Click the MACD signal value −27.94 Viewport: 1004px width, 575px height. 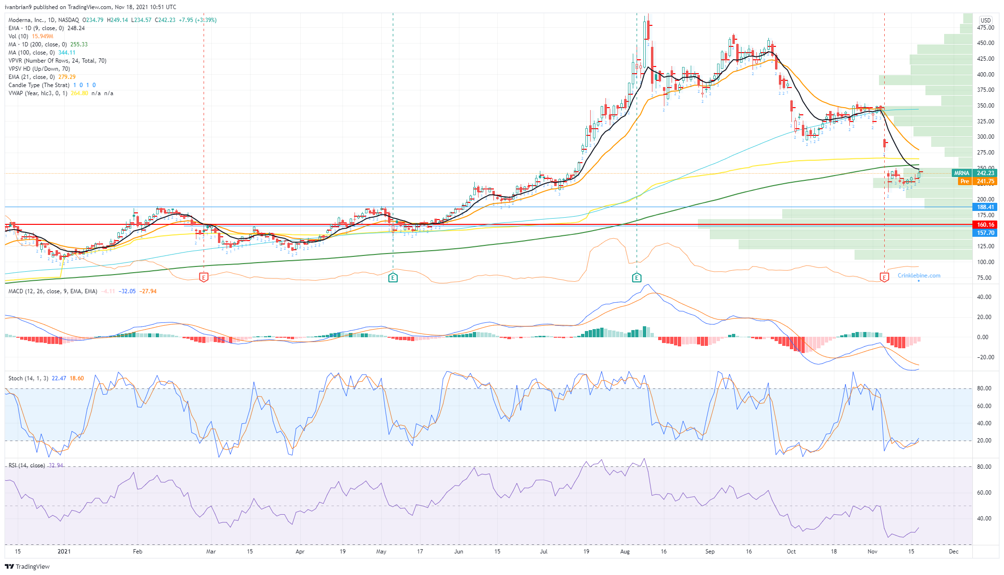coord(148,291)
